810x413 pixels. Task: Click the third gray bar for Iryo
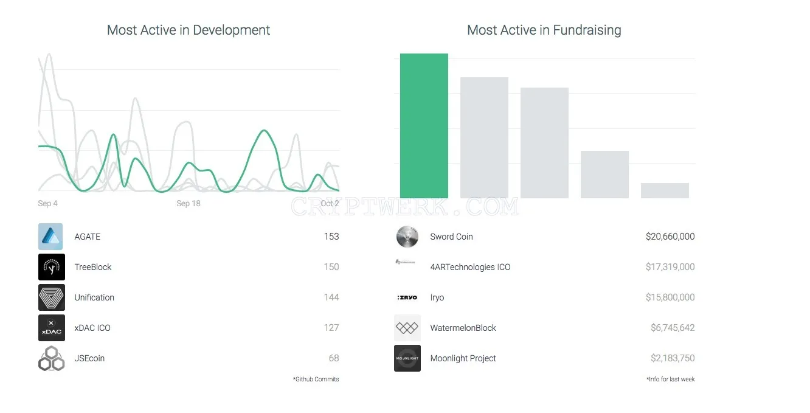544,143
